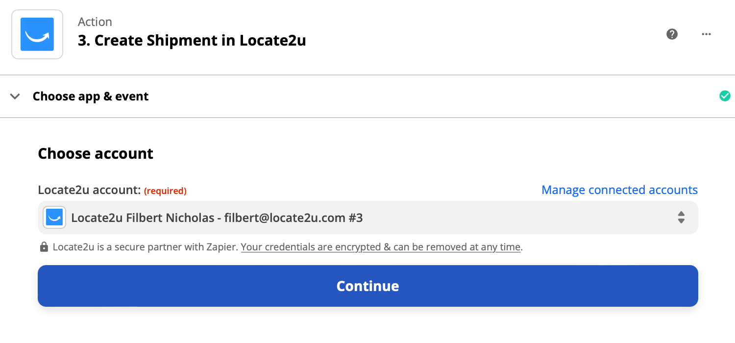Screen dimensions: 735x343
Task: Open the Locate2u account dropdown
Action: coord(368,218)
